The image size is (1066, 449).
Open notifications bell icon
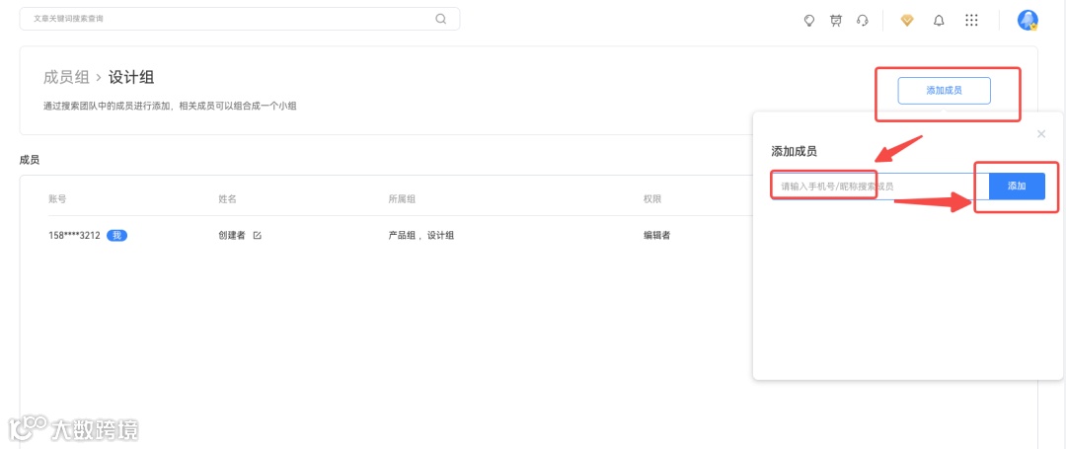939,21
